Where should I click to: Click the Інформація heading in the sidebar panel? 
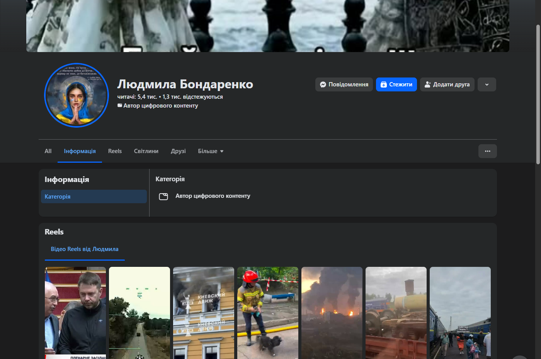pos(67,179)
